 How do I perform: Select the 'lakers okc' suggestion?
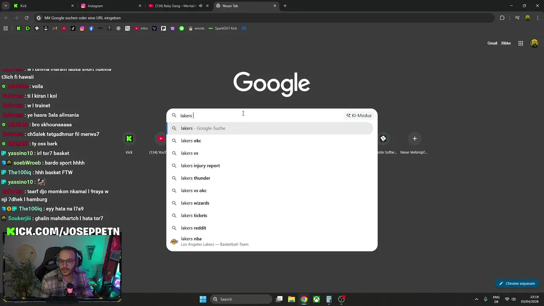tap(270, 141)
